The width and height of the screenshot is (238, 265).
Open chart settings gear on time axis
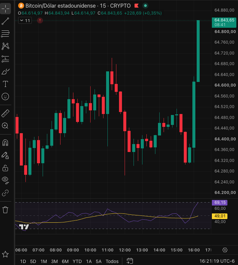pos(225,250)
